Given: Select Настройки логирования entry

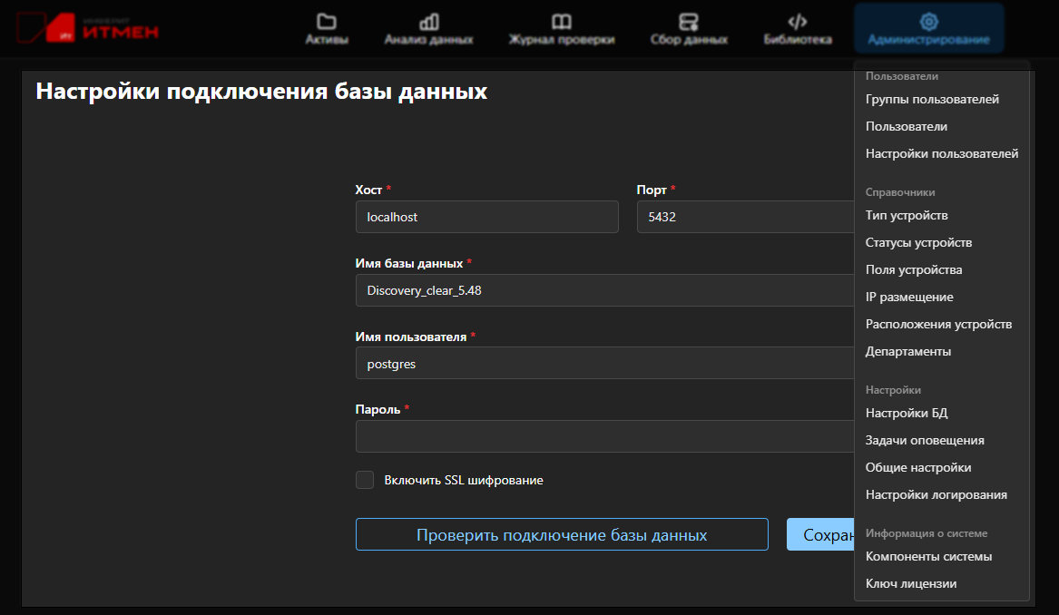Looking at the screenshot, I should [936, 495].
